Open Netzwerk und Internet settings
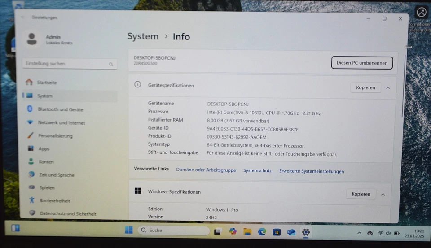Screen dimensions: 431x248 pos(61,123)
